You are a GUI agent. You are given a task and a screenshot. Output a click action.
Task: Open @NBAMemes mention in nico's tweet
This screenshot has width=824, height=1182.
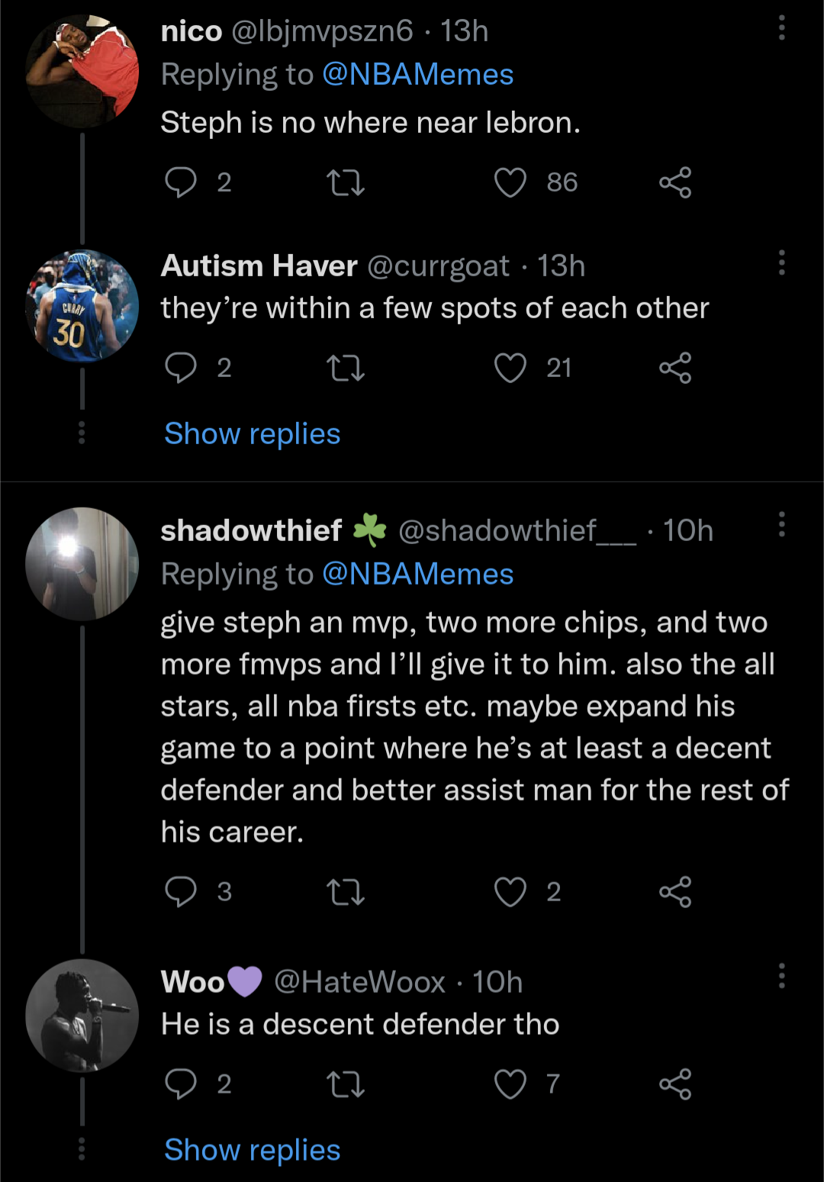[x=417, y=75]
